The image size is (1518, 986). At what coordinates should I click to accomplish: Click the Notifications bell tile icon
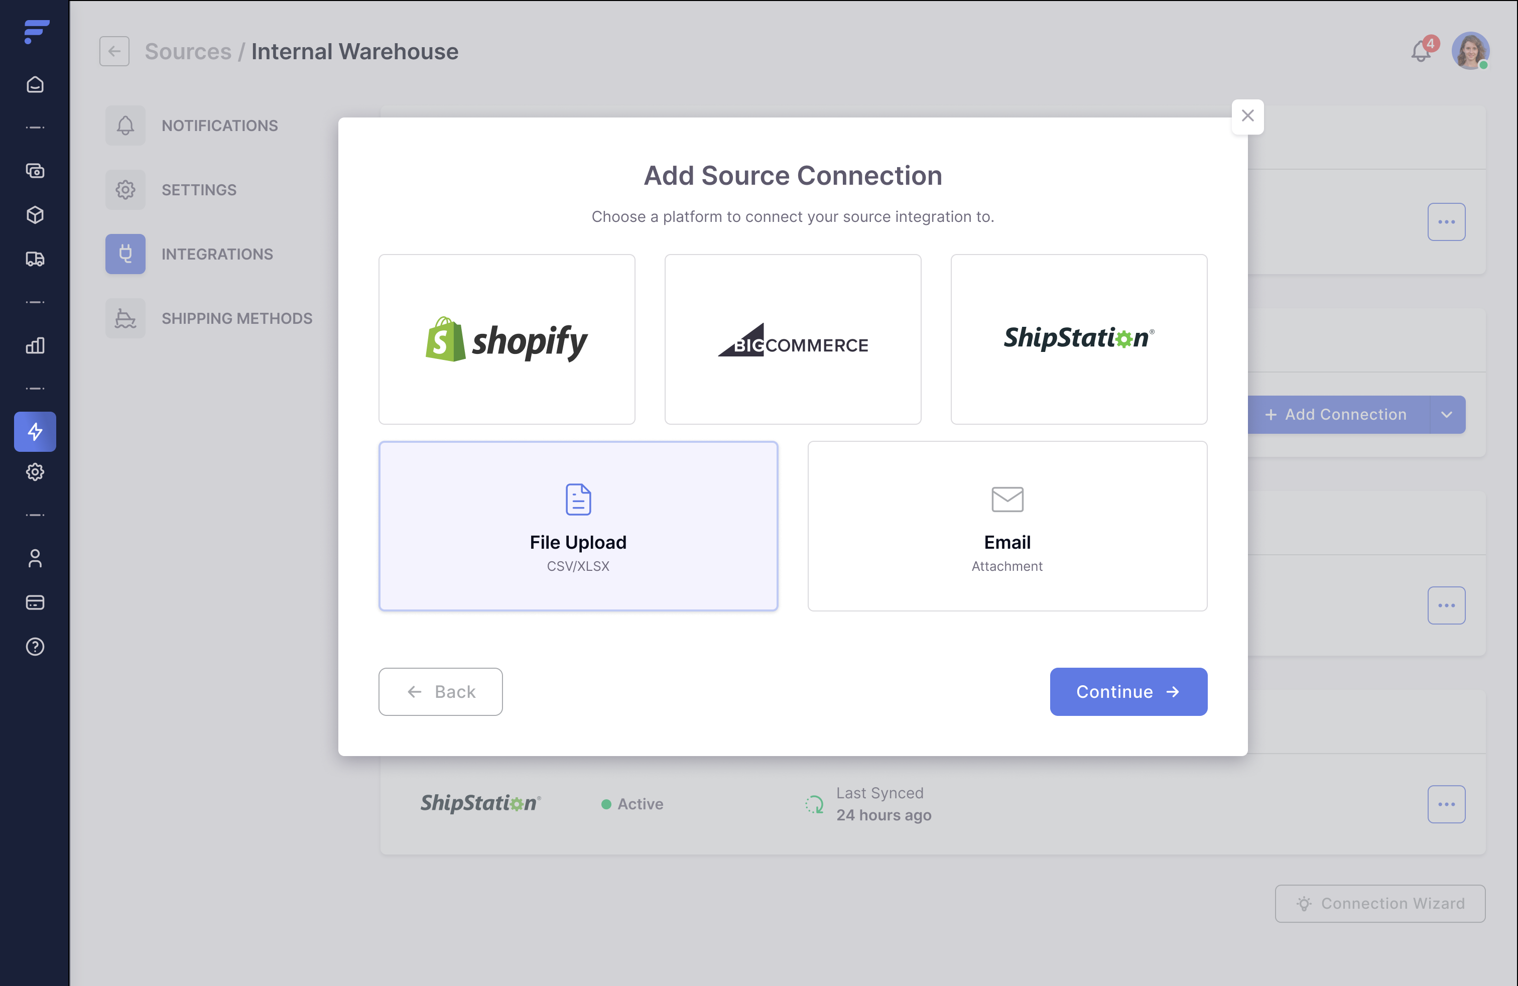click(x=125, y=126)
